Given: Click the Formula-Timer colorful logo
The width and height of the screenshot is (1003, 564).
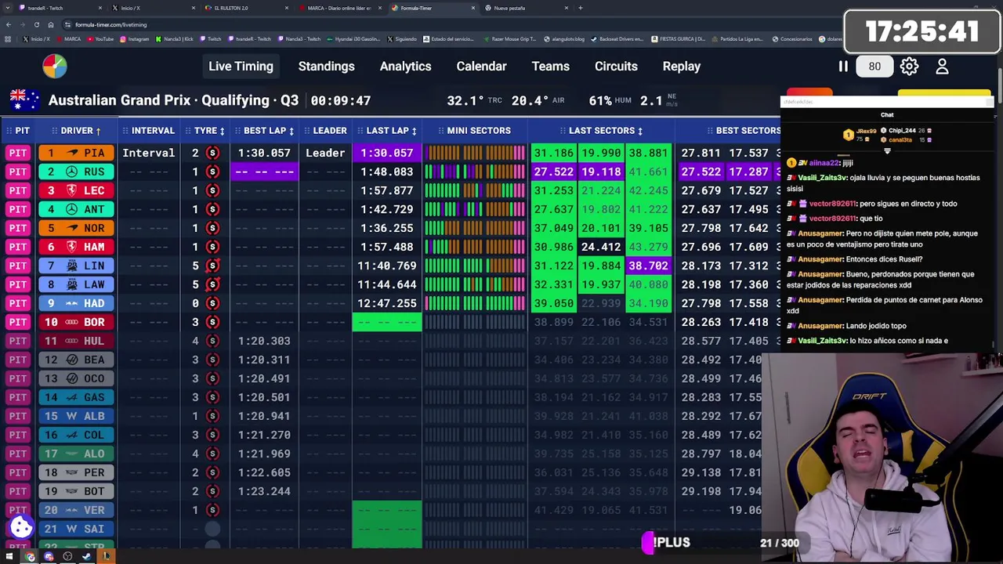Looking at the screenshot, I should click(x=55, y=67).
